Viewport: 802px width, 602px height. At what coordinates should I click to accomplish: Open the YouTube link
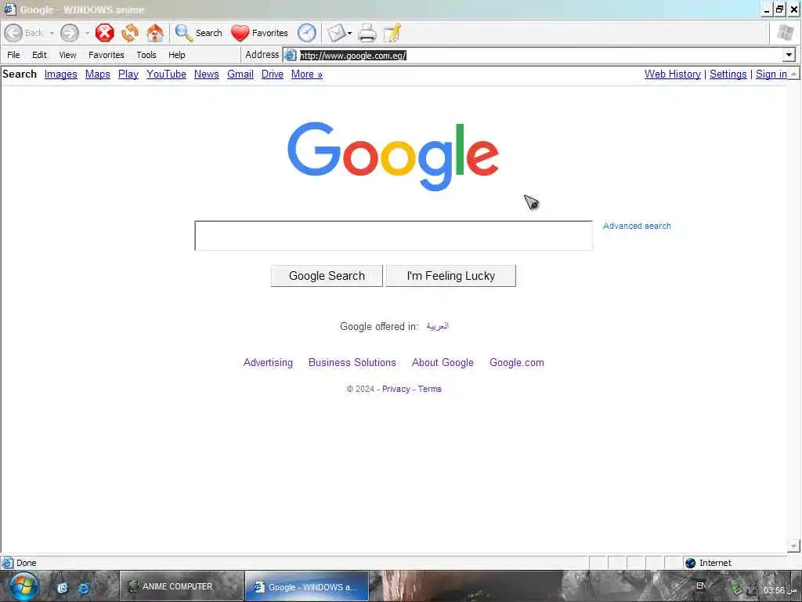(x=166, y=74)
